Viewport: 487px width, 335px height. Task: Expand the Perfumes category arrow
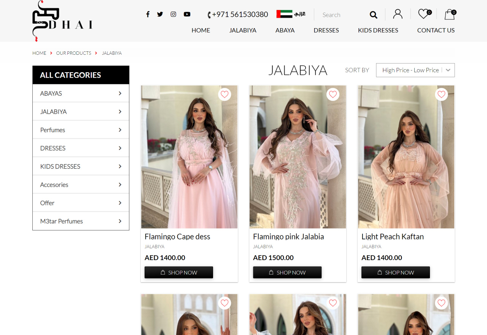pos(120,130)
